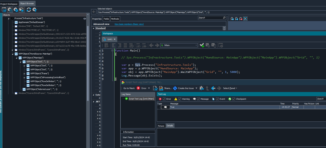The height and width of the screenshot is (148, 326).
Task: Uncheck the Error filter checkbox
Action: pos(164,99)
